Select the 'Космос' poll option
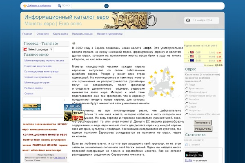Screen dimensions: 245x163 pyautogui.click(x=187, y=103)
